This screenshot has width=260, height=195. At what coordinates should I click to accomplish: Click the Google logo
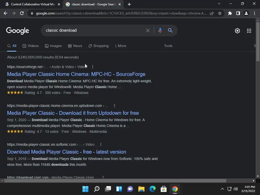pos(18,31)
